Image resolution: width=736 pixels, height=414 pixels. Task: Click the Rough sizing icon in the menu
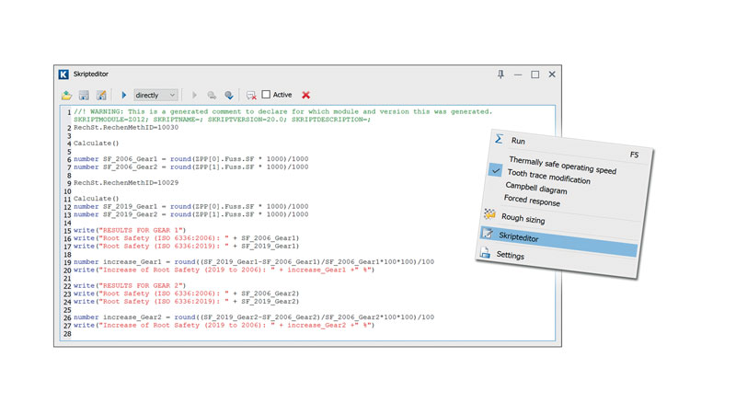point(489,214)
